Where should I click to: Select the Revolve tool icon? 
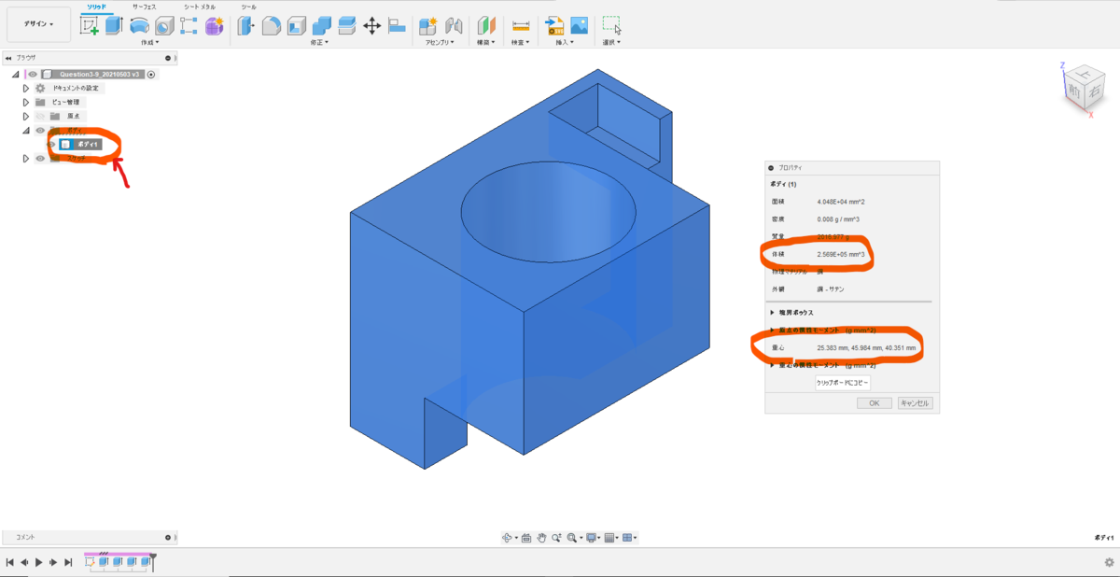click(139, 26)
